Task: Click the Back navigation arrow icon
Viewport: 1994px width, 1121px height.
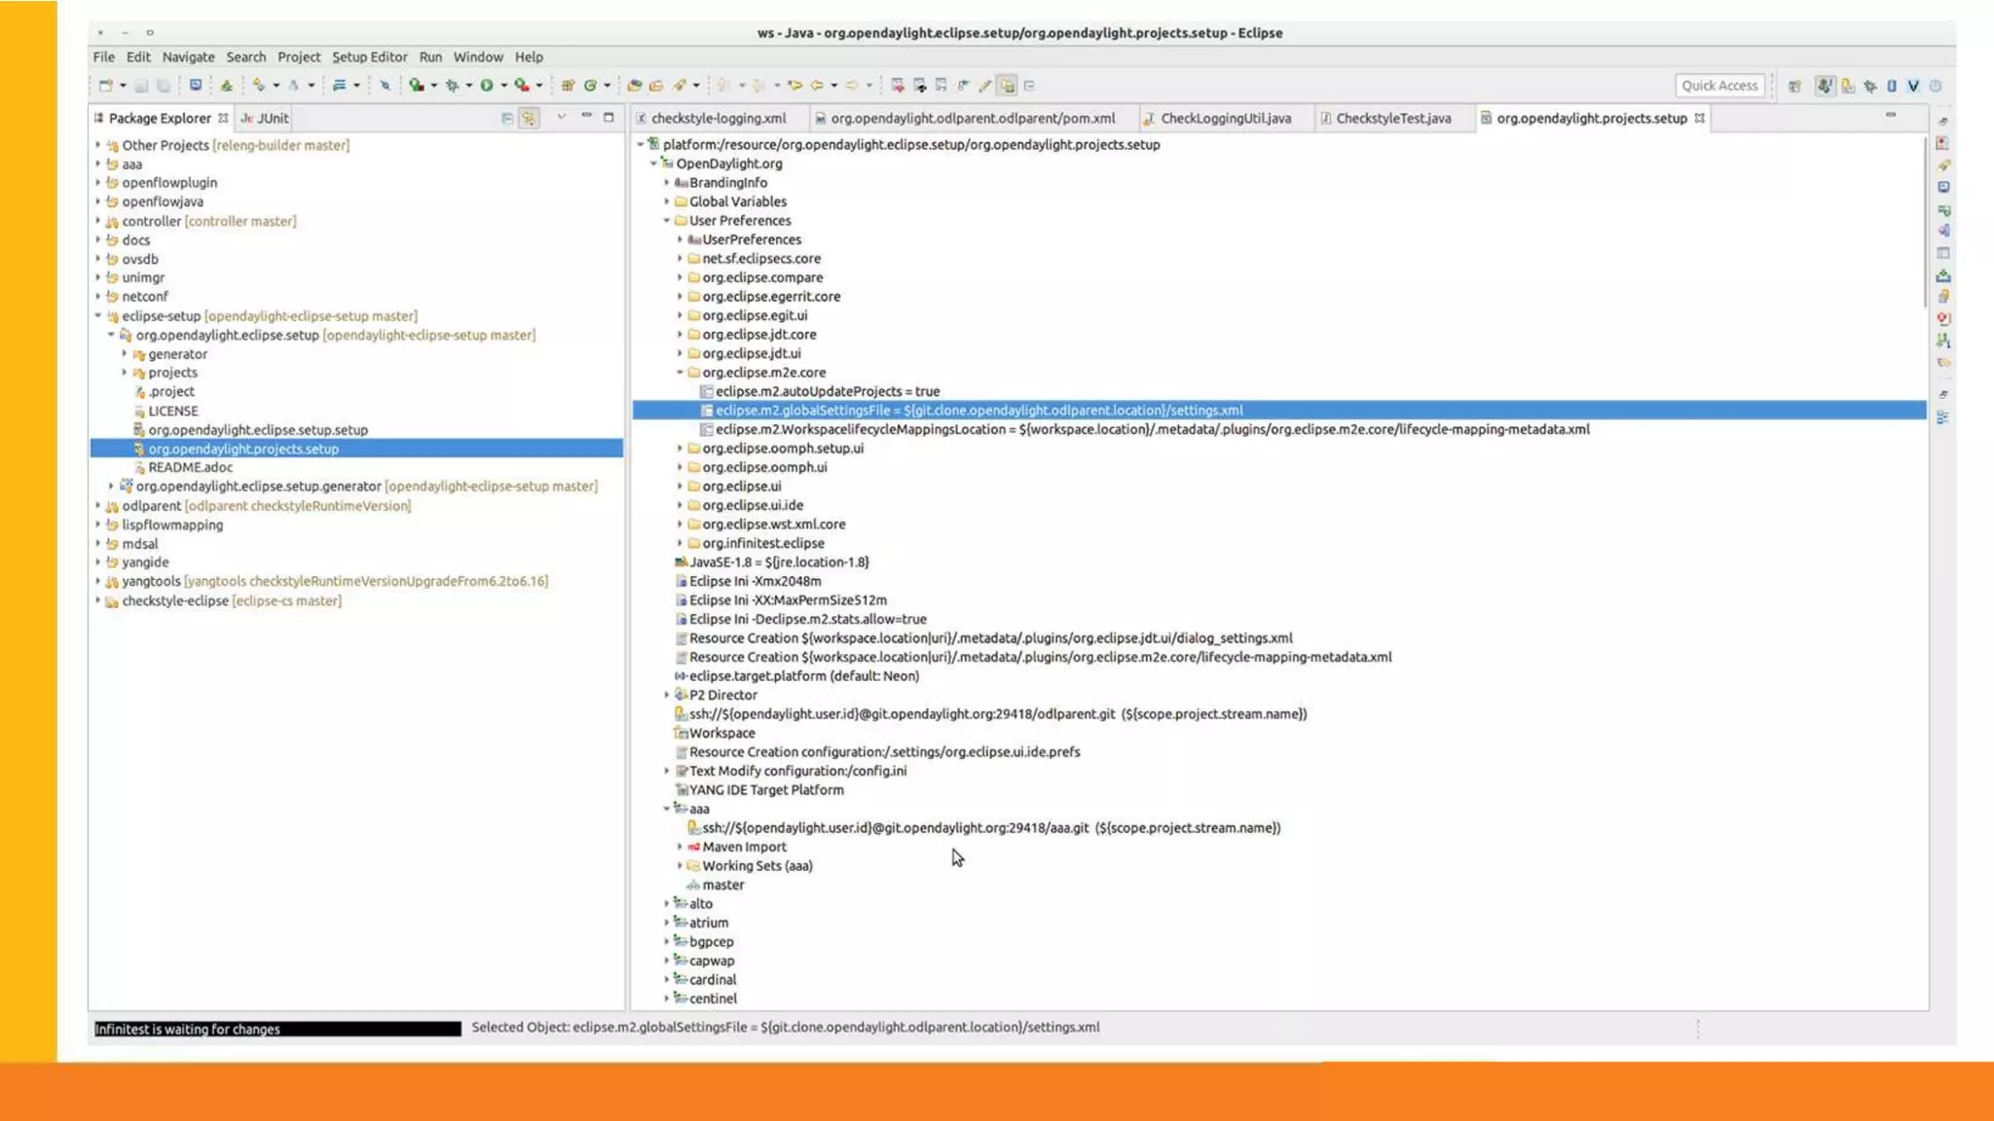Action: click(817, 86)
